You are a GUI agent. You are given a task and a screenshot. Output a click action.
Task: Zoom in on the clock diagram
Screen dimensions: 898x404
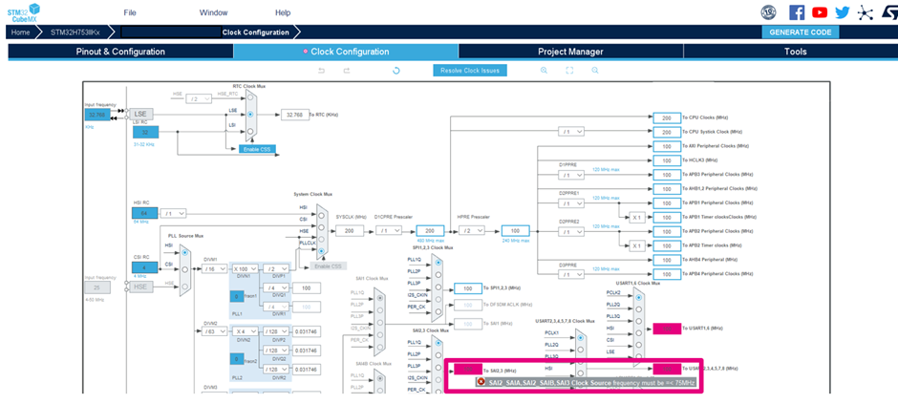coord(544,71)
